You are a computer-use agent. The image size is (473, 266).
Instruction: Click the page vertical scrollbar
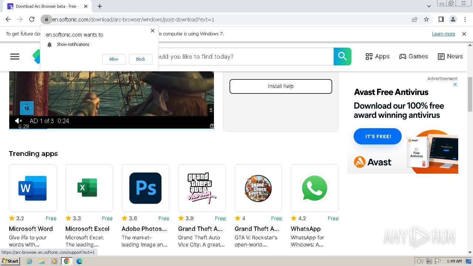pos(470,94)
